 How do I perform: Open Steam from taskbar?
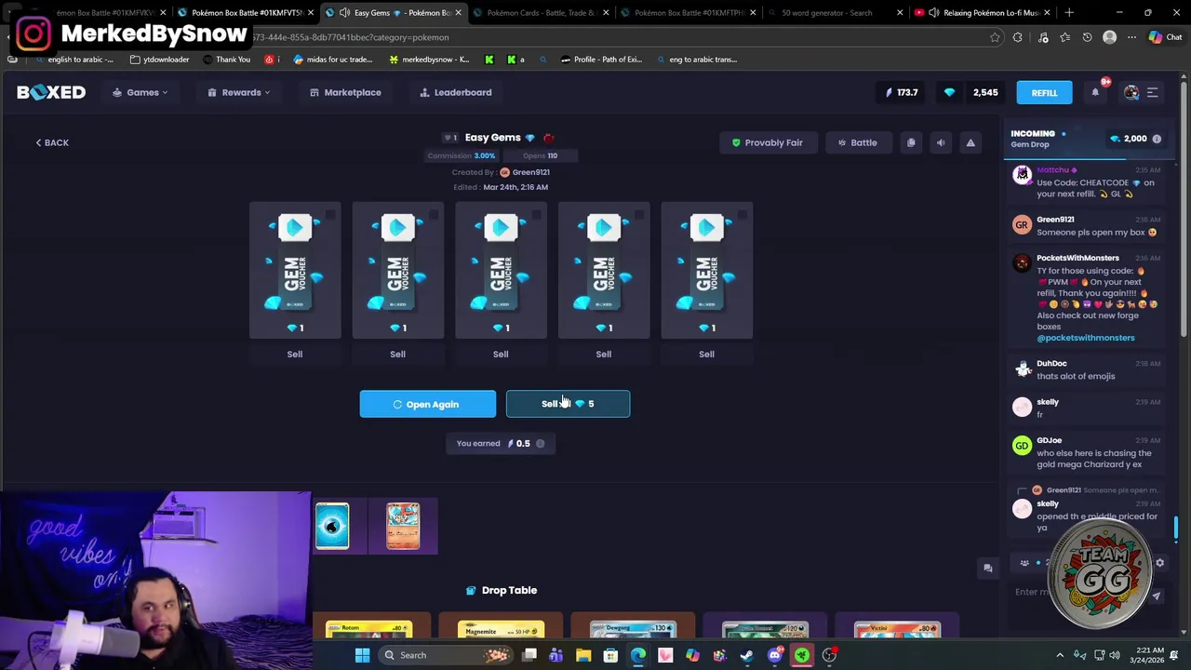[747, 655]
